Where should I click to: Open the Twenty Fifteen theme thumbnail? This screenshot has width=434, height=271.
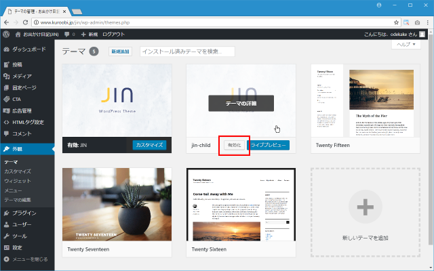[366, 101]
